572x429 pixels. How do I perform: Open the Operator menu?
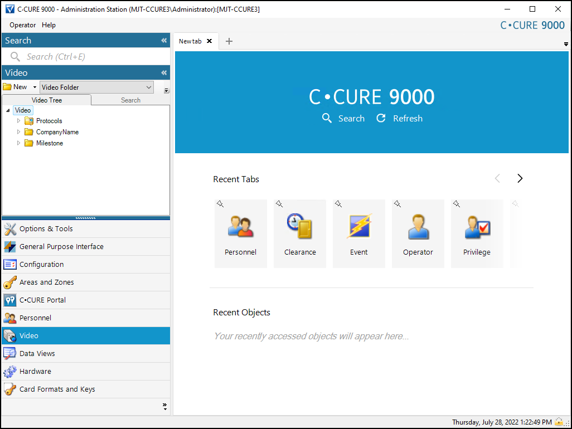22,25
